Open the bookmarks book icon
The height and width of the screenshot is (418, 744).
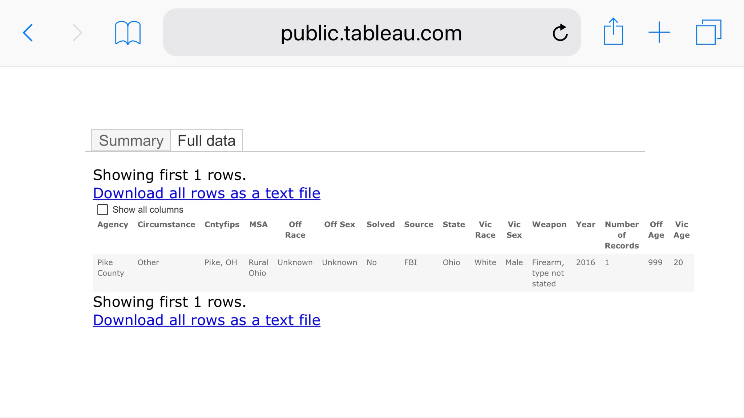pyautogui.click(x=128, y=33)
